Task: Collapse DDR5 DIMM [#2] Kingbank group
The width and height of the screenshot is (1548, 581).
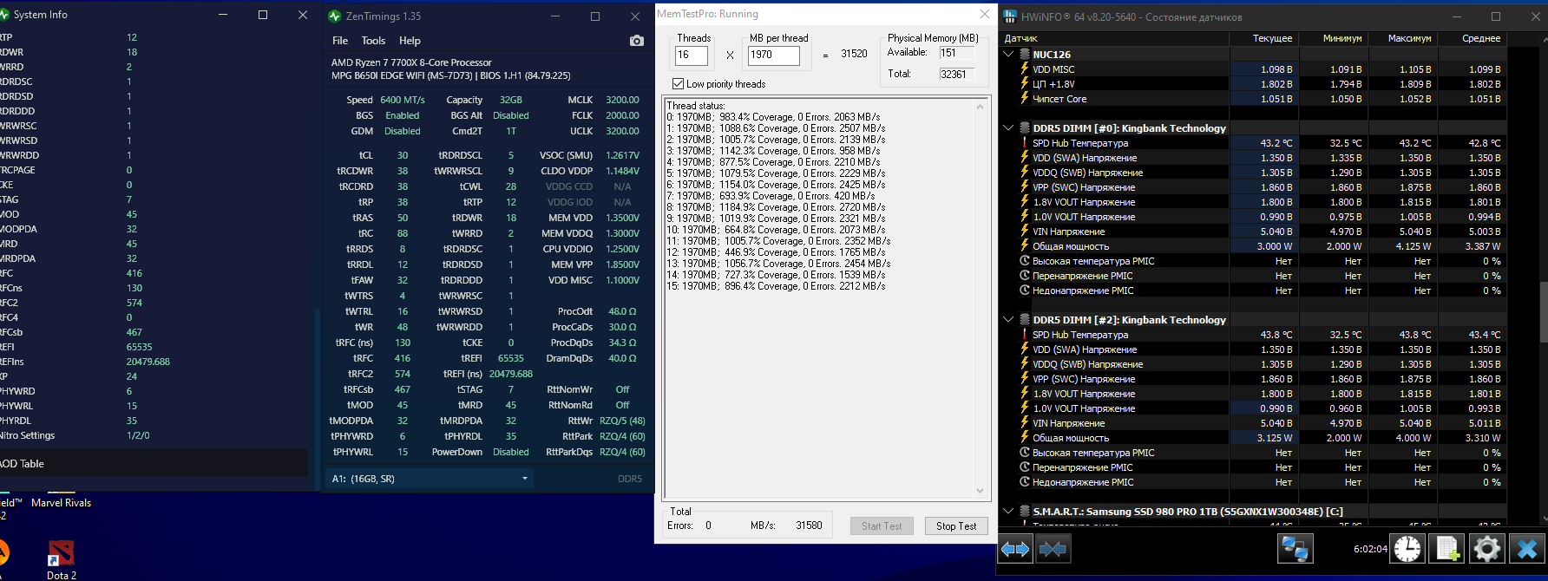Action: click(x=1008, y=319)
